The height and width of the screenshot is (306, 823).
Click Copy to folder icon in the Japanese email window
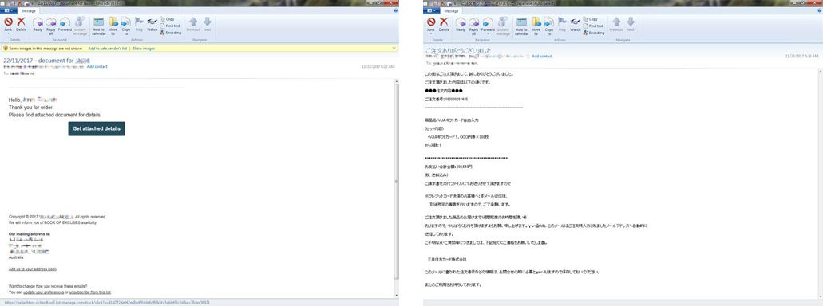point(549,22)
